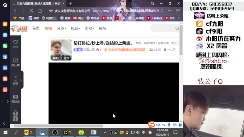Bookmark this page with star icon
The height and width of the screenshot is (137, 244).
[x=51, y=11]
